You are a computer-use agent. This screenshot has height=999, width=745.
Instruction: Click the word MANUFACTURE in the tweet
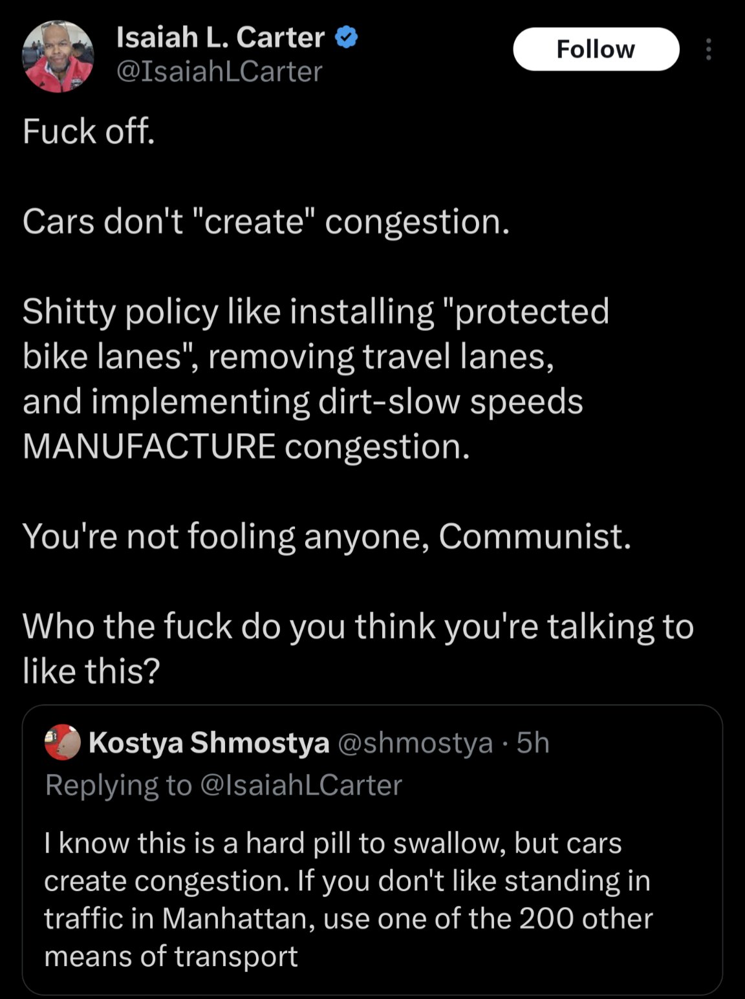coord(149,446)
